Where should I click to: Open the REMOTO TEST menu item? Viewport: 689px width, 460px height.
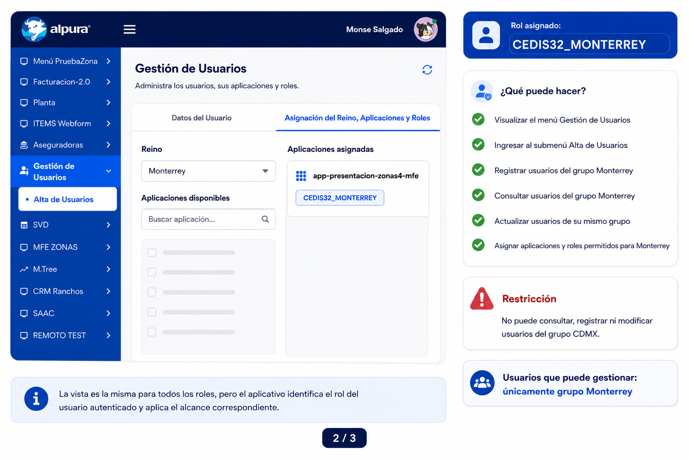point(66,336)
